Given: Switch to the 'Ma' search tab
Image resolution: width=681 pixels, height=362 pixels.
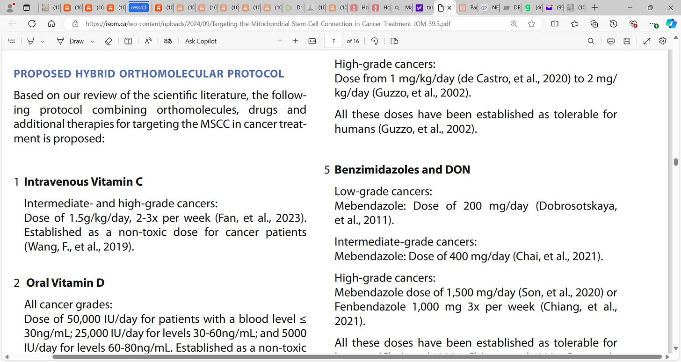Looking at the screenshot, I should click(x=403, y=8).
